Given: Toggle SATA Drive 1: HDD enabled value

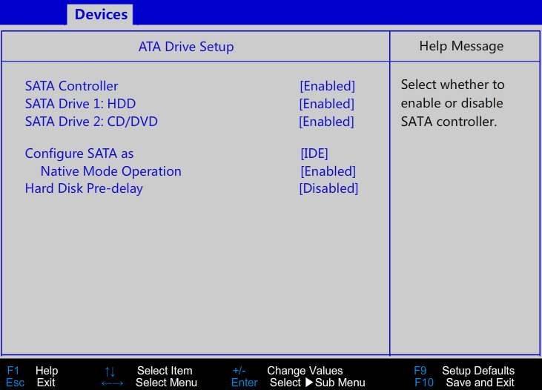Looking at the screenshot, I should pos(327,104).
